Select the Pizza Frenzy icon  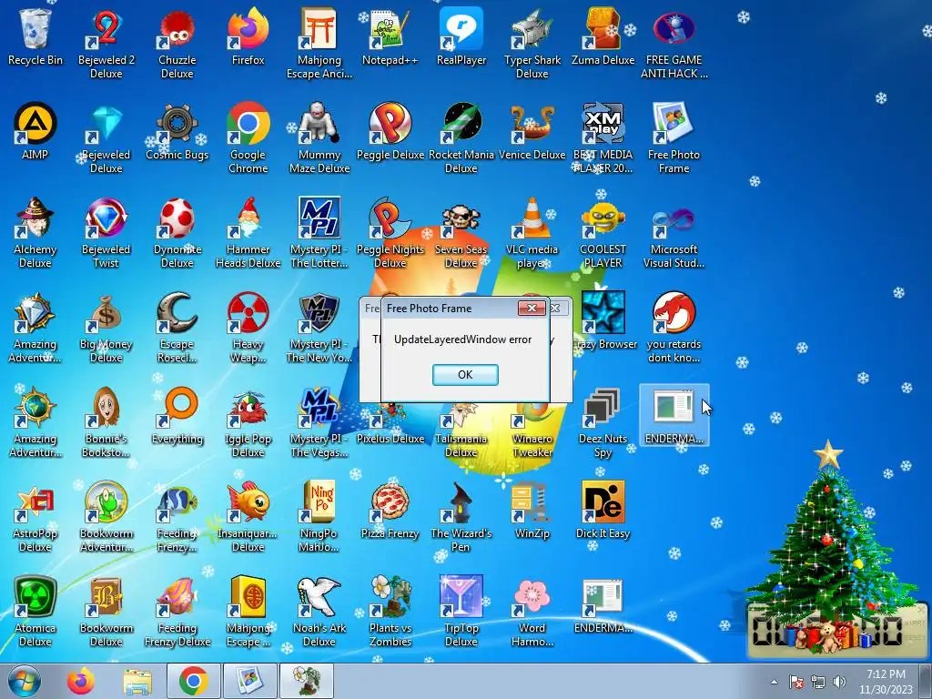(x=390, y=512)
